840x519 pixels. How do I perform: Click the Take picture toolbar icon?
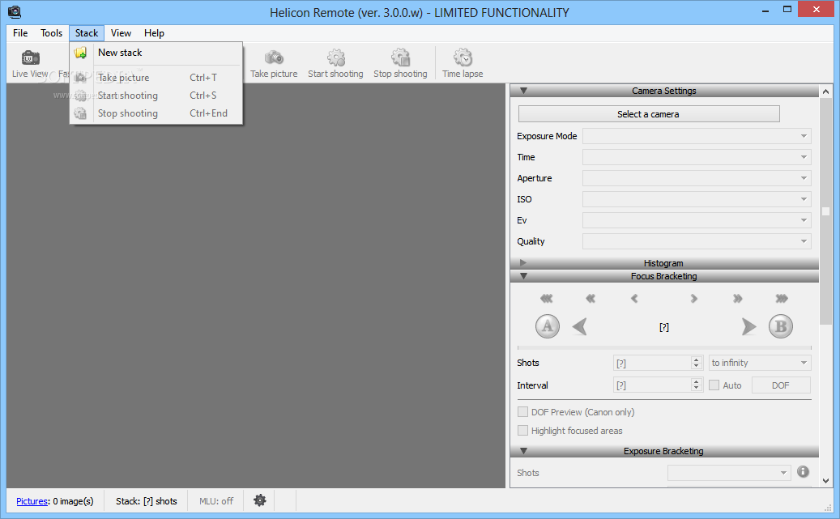point(274,57)
